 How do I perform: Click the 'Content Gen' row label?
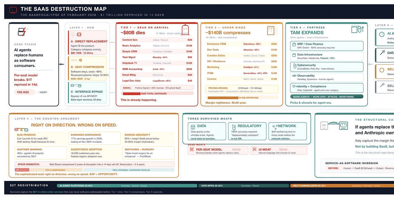[130, 40]
